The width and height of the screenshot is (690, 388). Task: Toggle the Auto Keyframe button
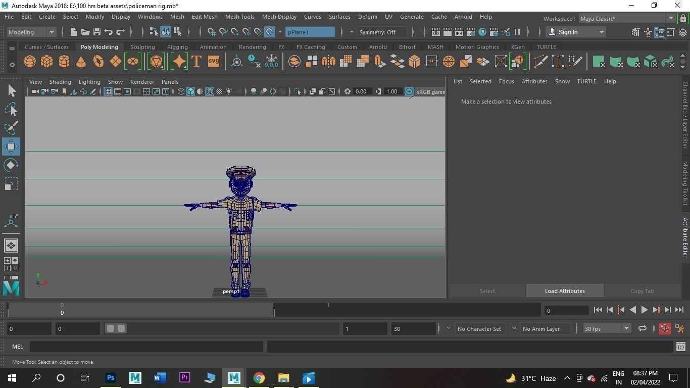tap(665, 328)
